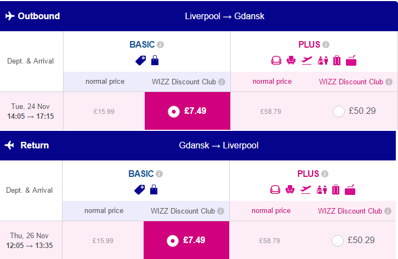The image size is (398, 259).
Task: Click the return £58.79 normal price
Action: (270, 241)
